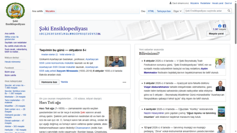This screenshot has height=133, width=237.
Task: Open Müəlliflər – 25 məqalə category
Action: tap(15, 106)
